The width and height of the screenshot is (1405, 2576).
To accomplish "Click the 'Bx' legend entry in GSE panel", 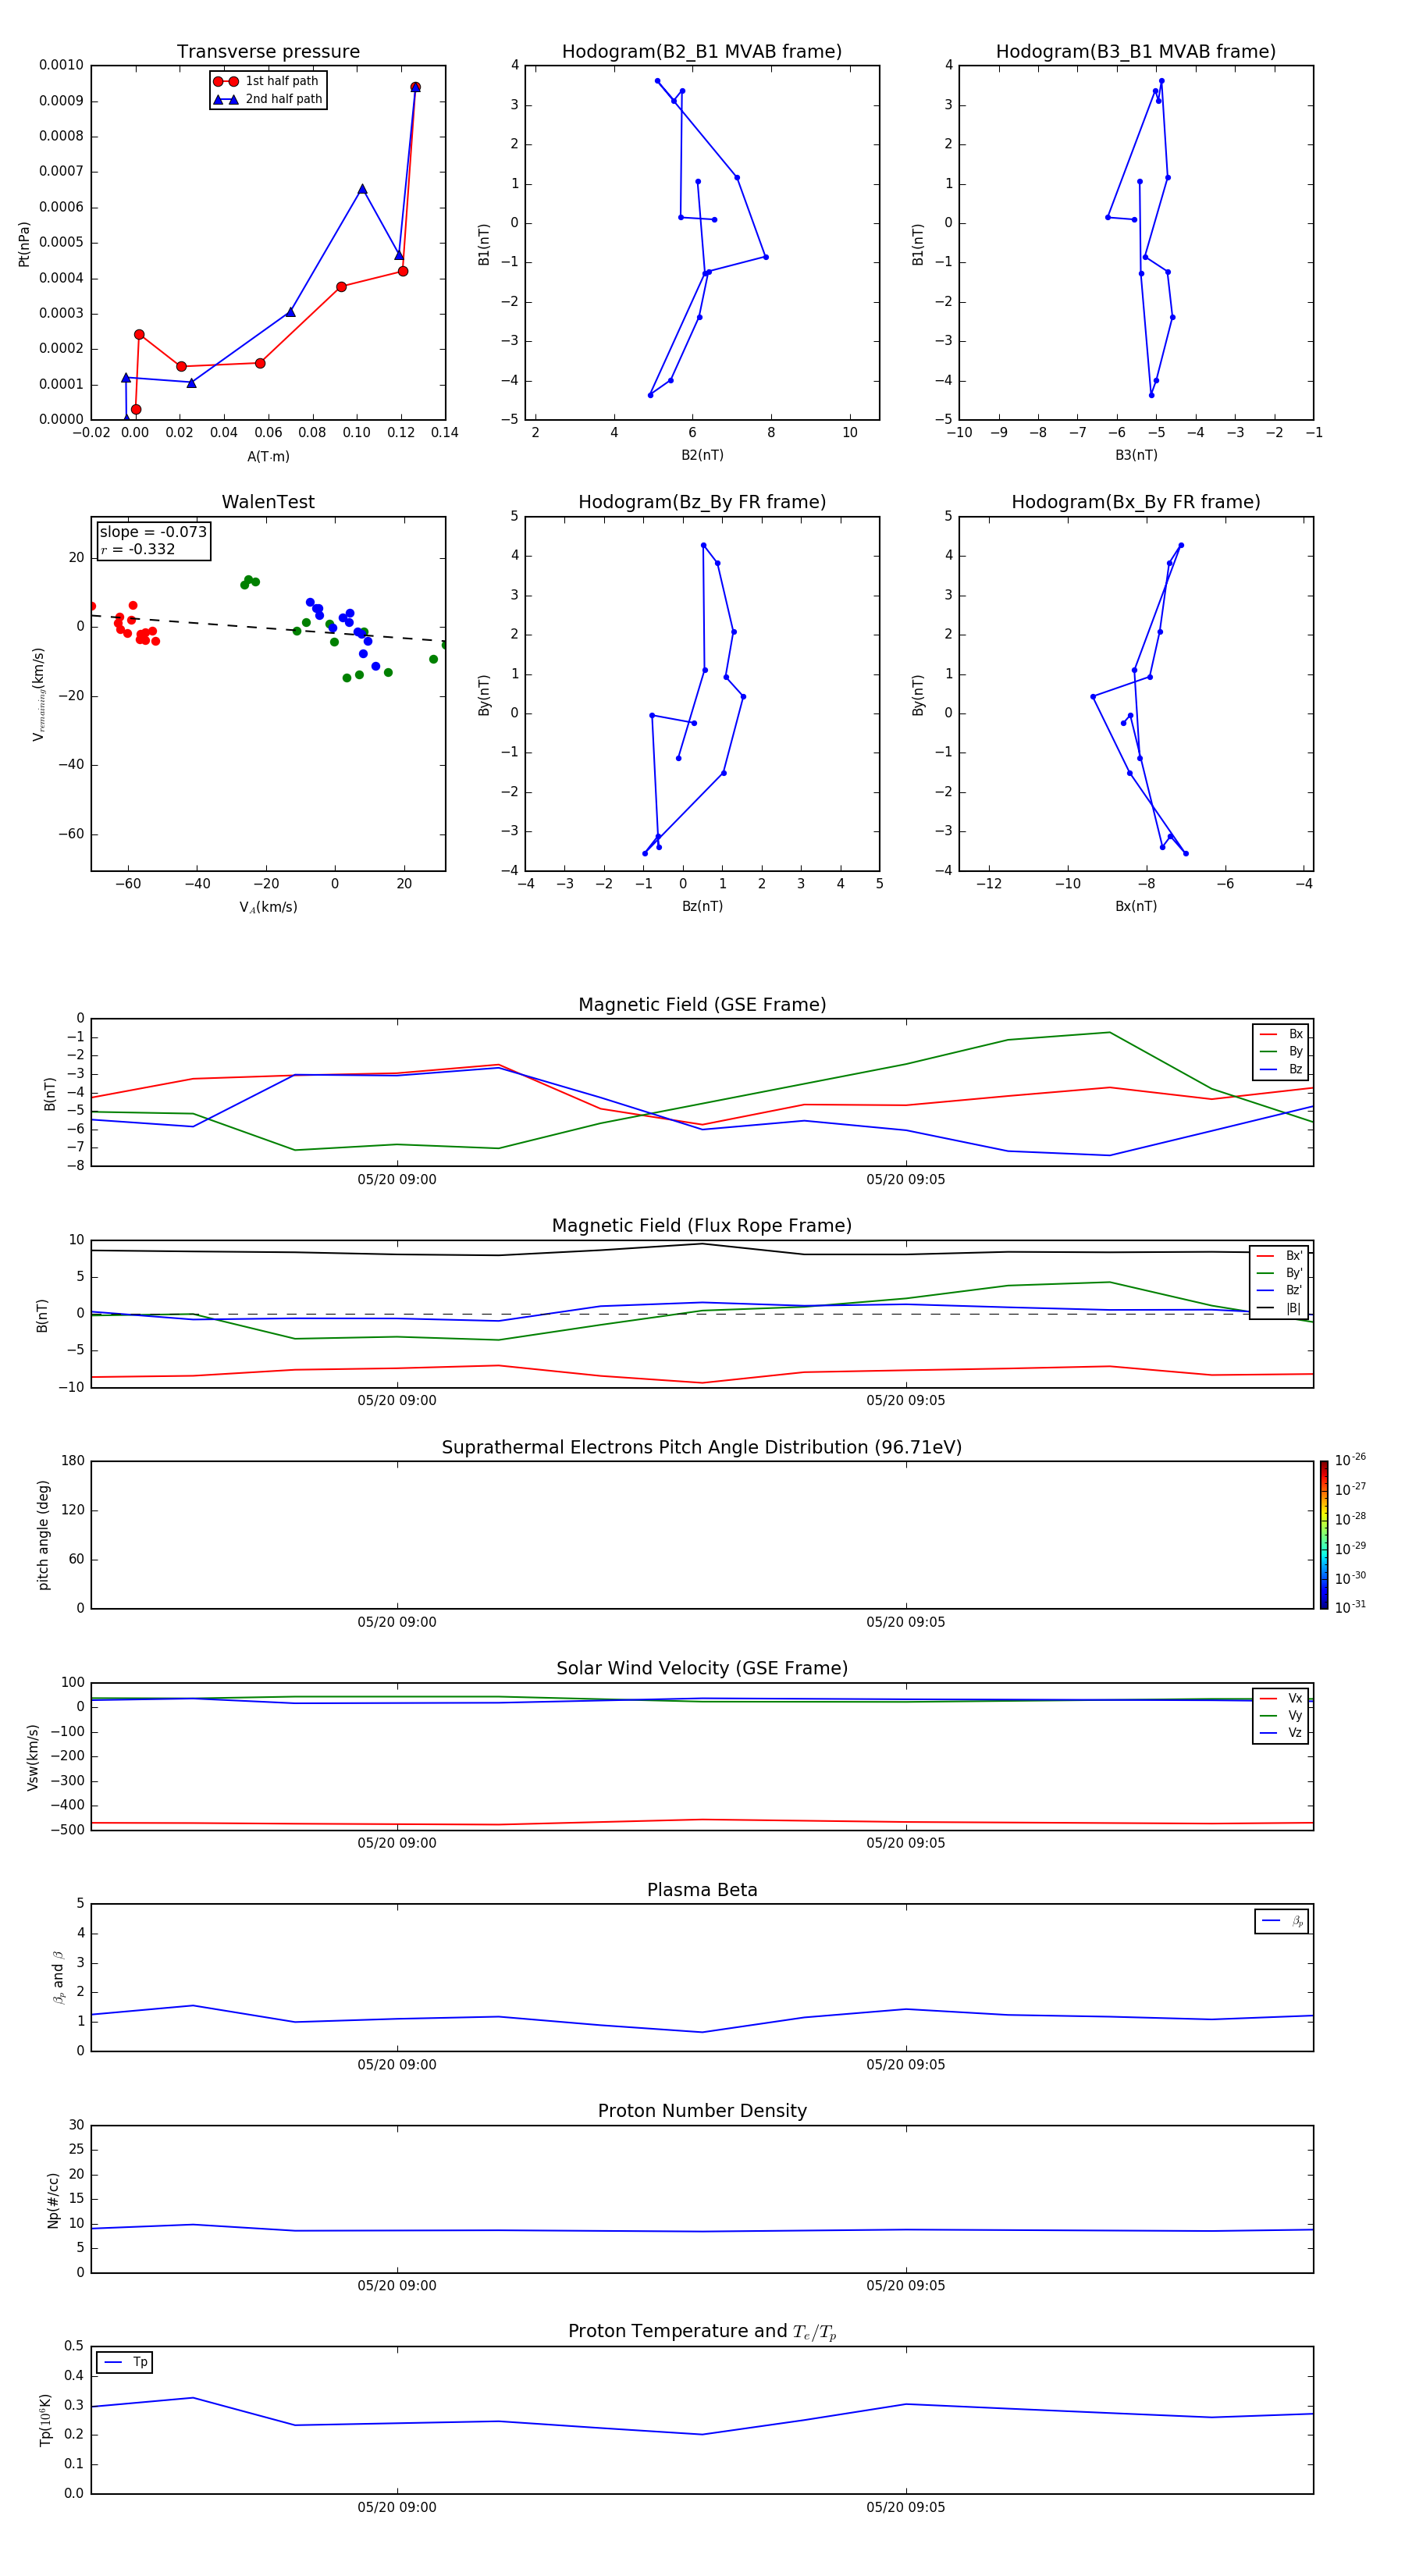I will 1281,1034.
